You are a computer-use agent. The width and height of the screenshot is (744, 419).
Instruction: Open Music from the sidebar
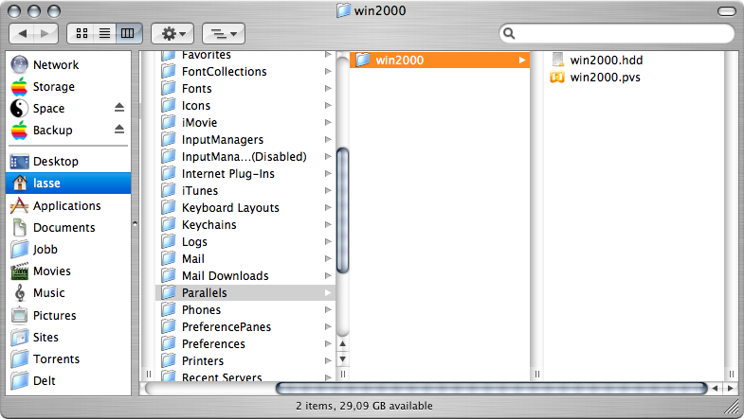tap(68, 293)
